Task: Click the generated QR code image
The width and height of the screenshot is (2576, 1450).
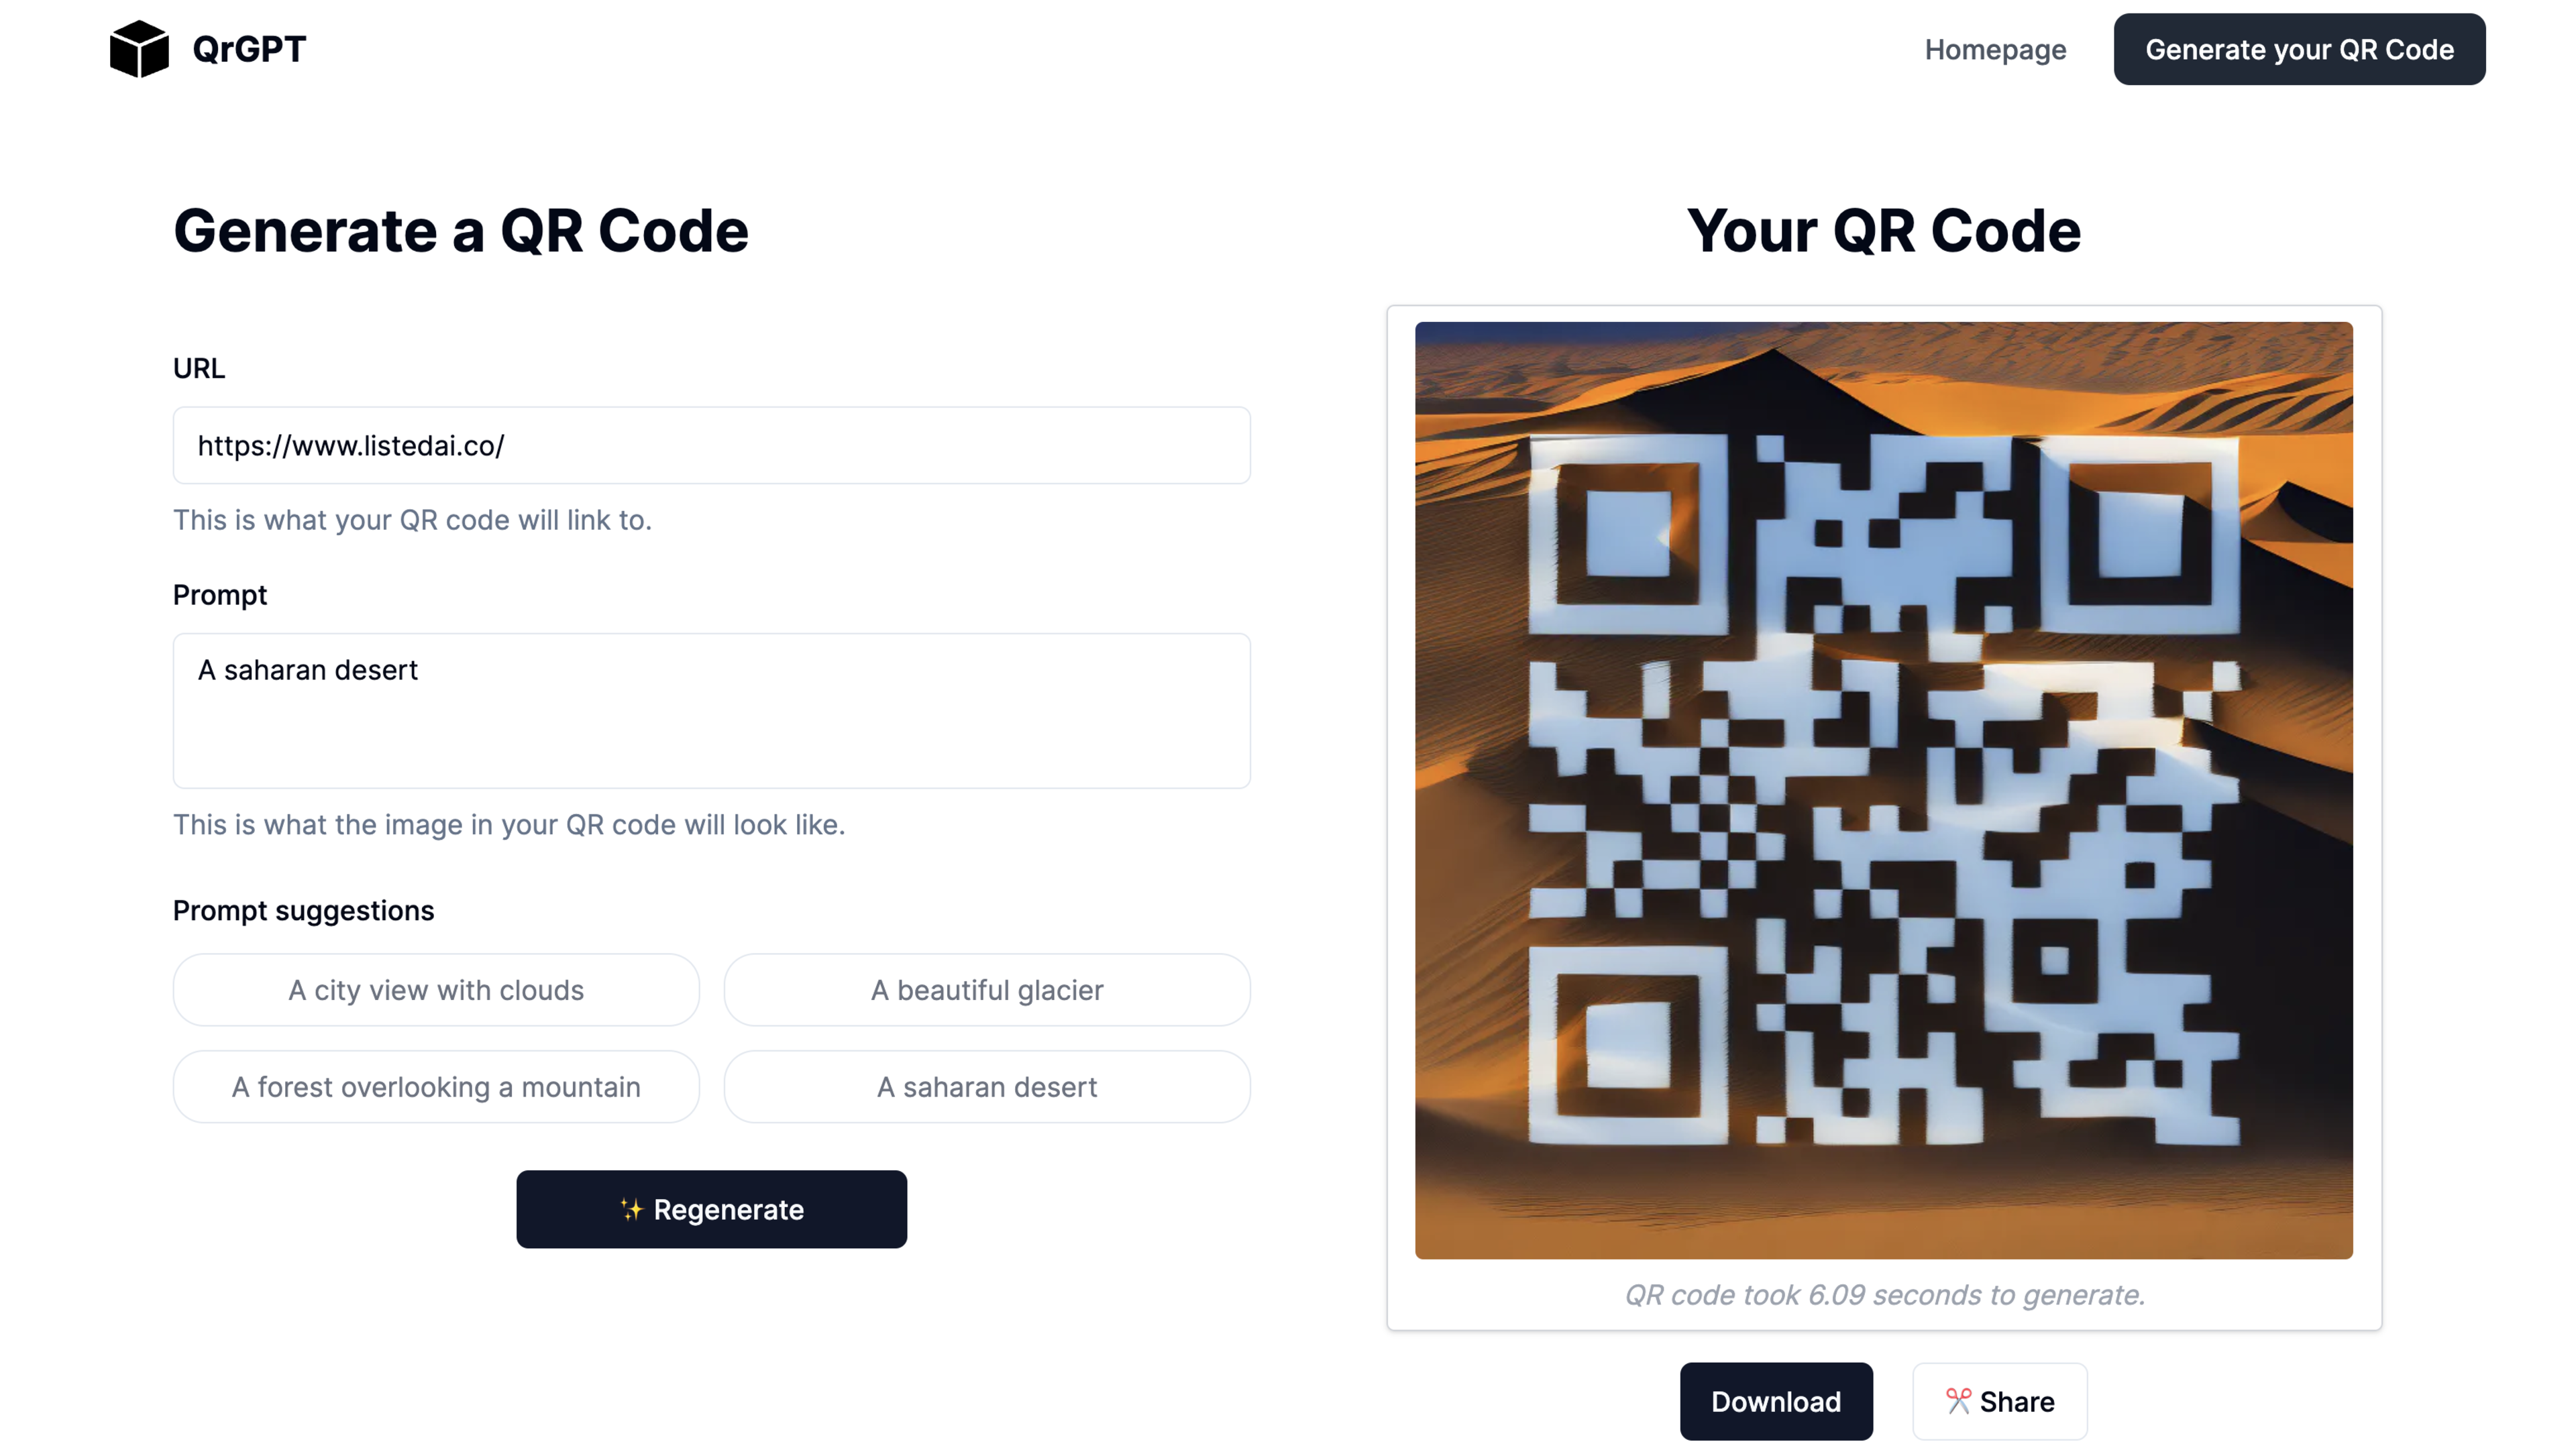Action: tap(1882, 791)
